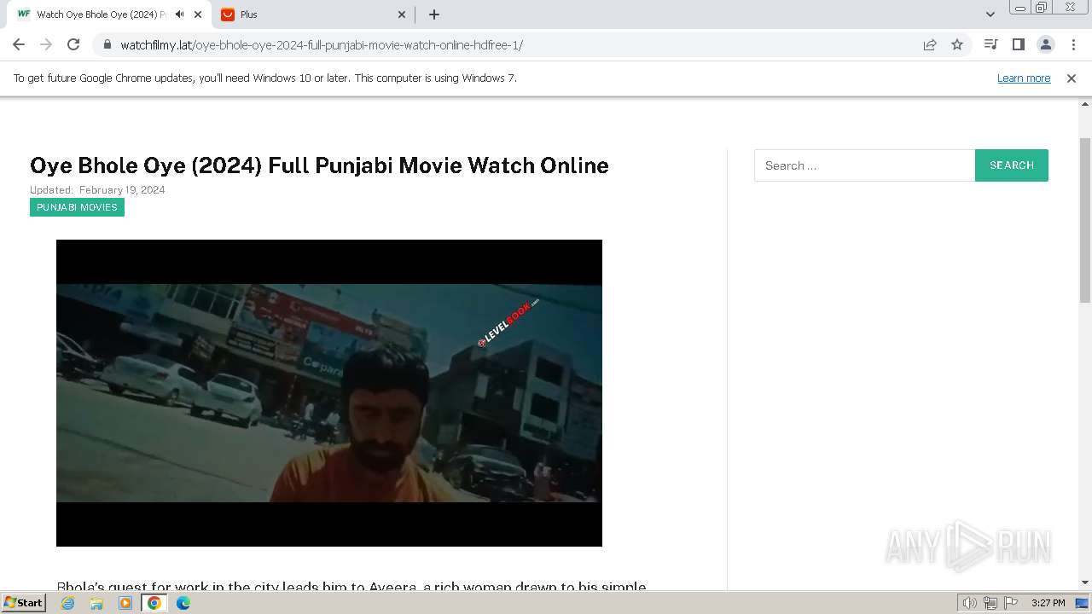Open the Chrome profile menu
Viewport: 1092px width, 614px height.
[x=1045, y=44]
